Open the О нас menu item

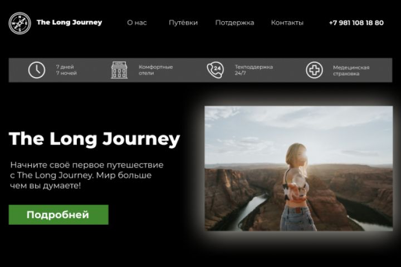click(137, 23)
